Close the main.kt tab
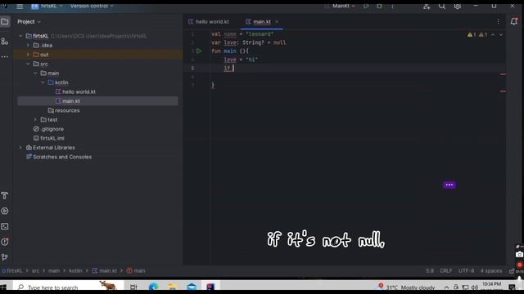 277,22
